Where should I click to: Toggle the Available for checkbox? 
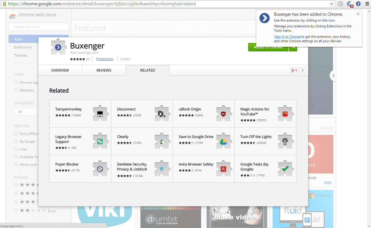click(16, 156)
